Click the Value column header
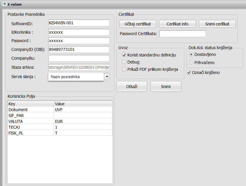246x186 pixels. 83,104
